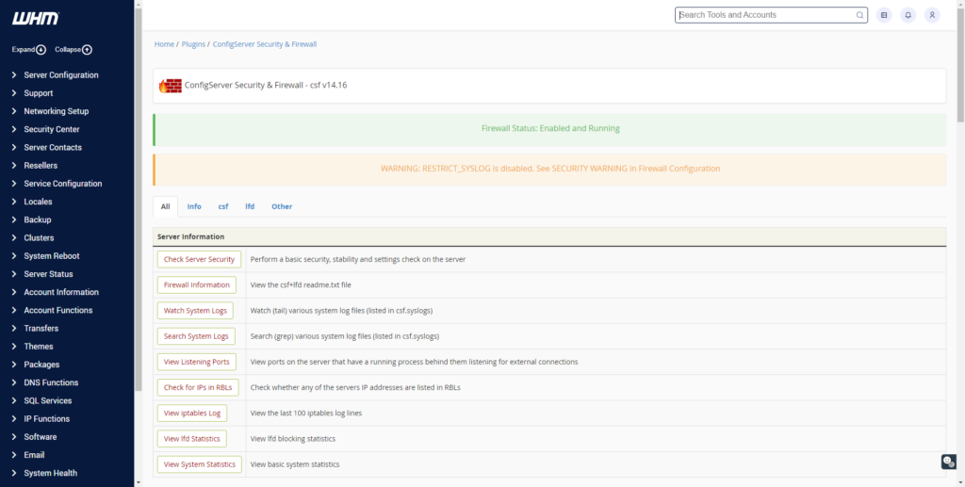Click Watch System Logs button
965x487 pixels.
[x=195, y=311]
